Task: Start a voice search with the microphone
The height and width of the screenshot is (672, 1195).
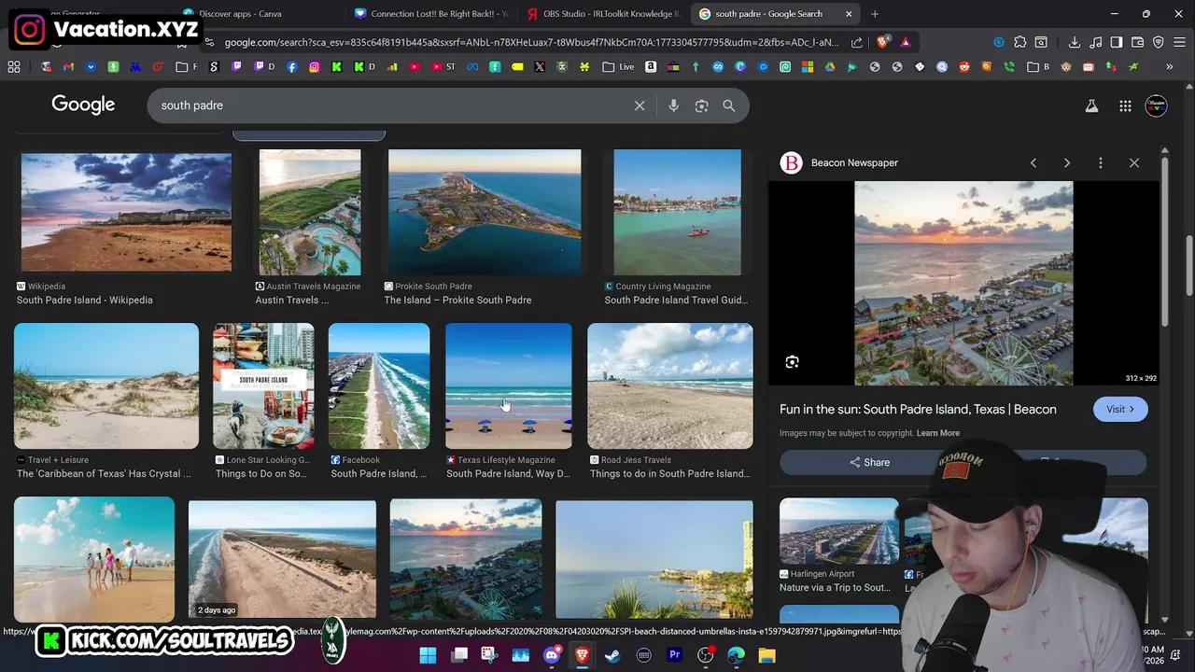Action: pos(673,105)
